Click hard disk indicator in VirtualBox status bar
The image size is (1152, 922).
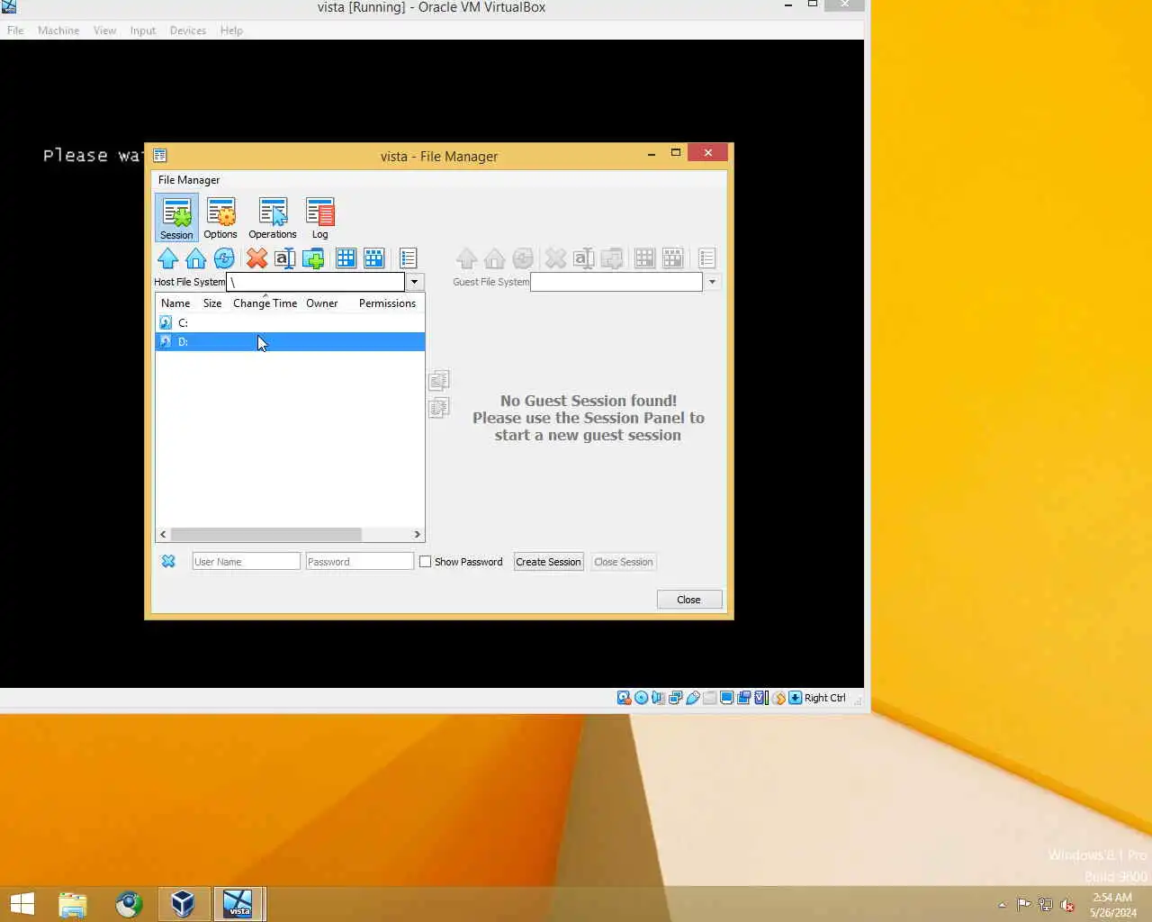pos(624,698)
